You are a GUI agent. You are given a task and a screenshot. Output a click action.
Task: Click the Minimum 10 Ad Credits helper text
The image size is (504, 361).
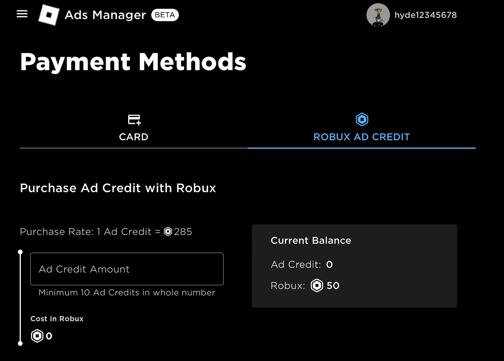(x=127, y=292)
